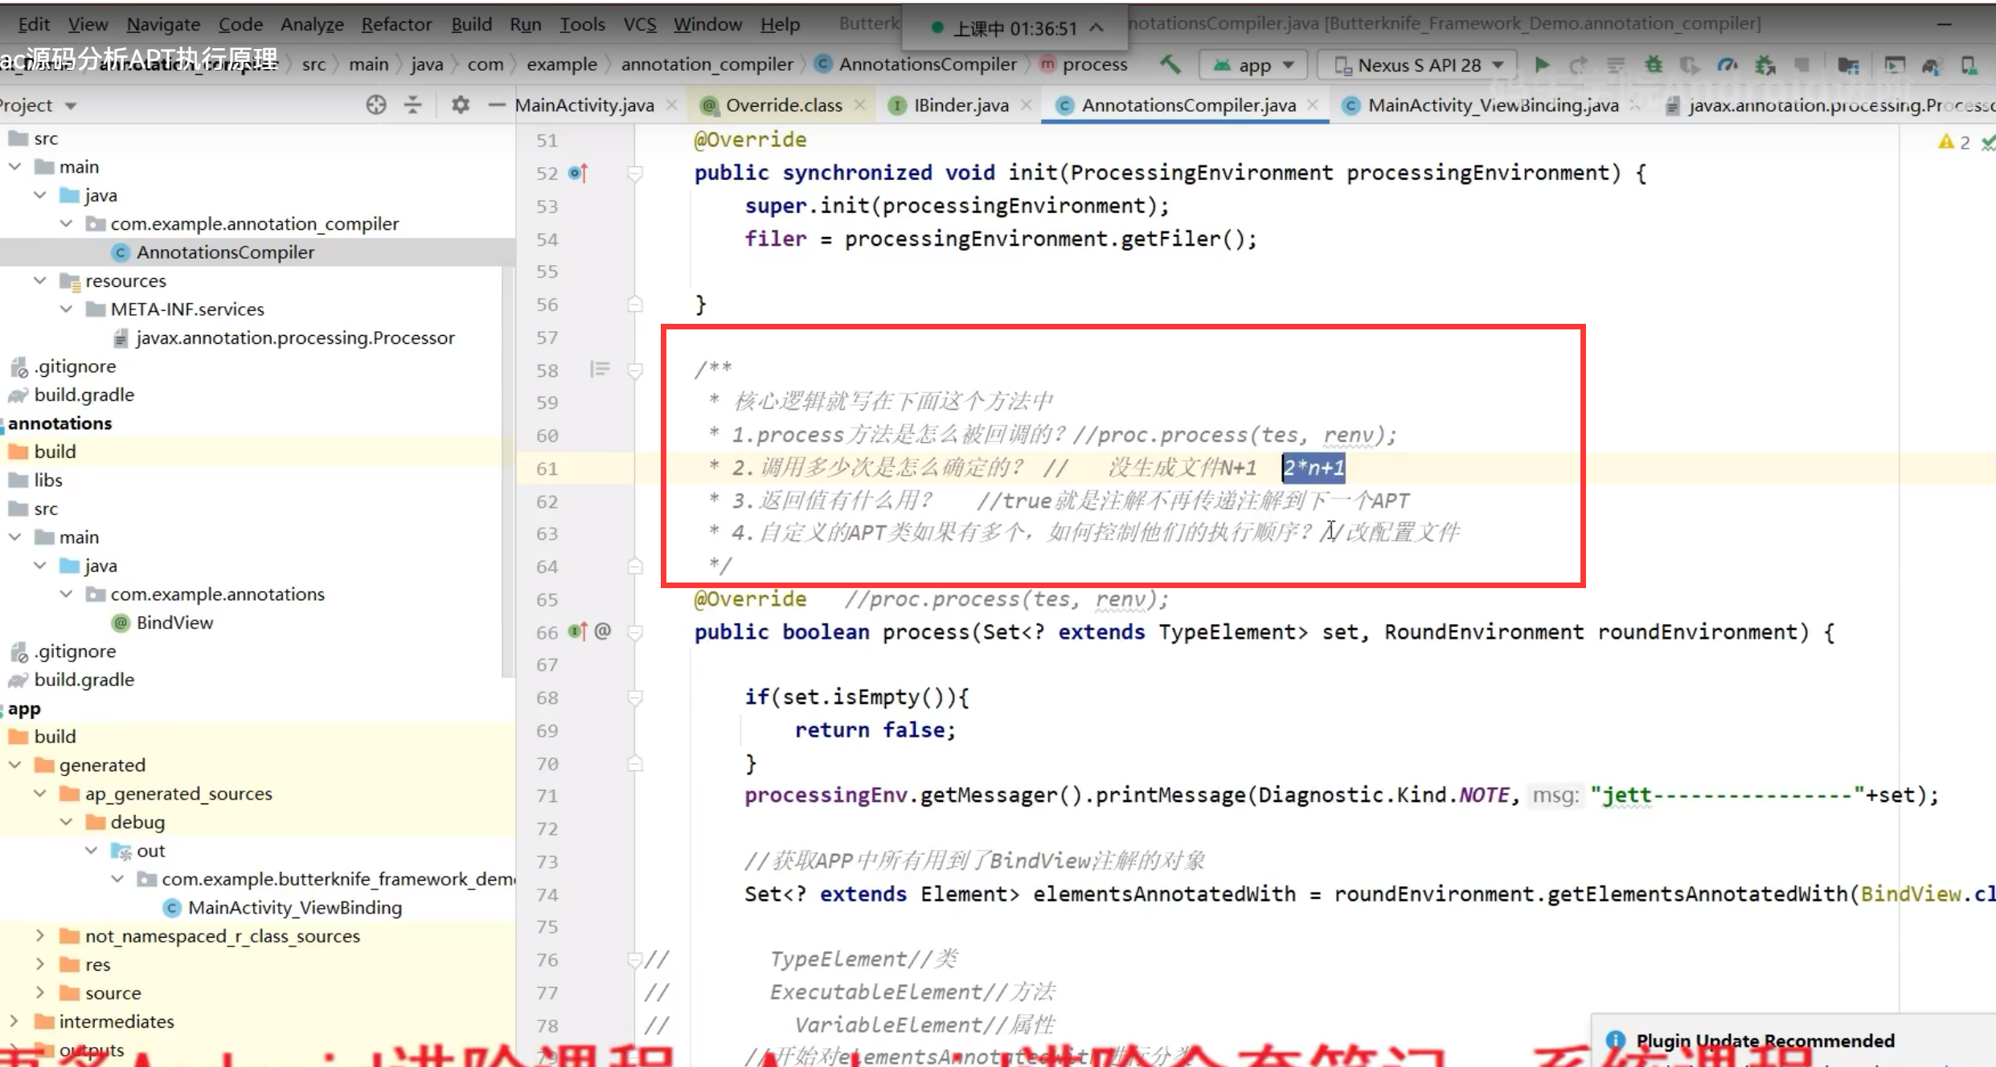The width and height of the screenshot is (1996, 1067).
Task: Click the Stop square icon
Action: point(1802,64)
